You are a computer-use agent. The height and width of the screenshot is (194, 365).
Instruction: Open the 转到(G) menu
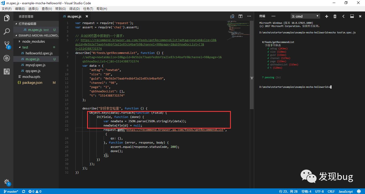tap(60, 9)
